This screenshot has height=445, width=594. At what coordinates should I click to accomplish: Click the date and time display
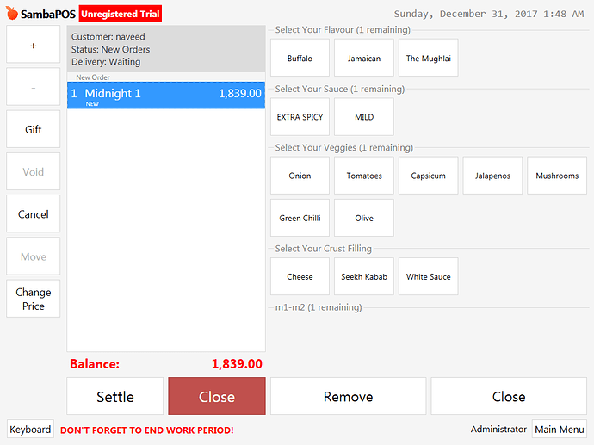[489, 14]
